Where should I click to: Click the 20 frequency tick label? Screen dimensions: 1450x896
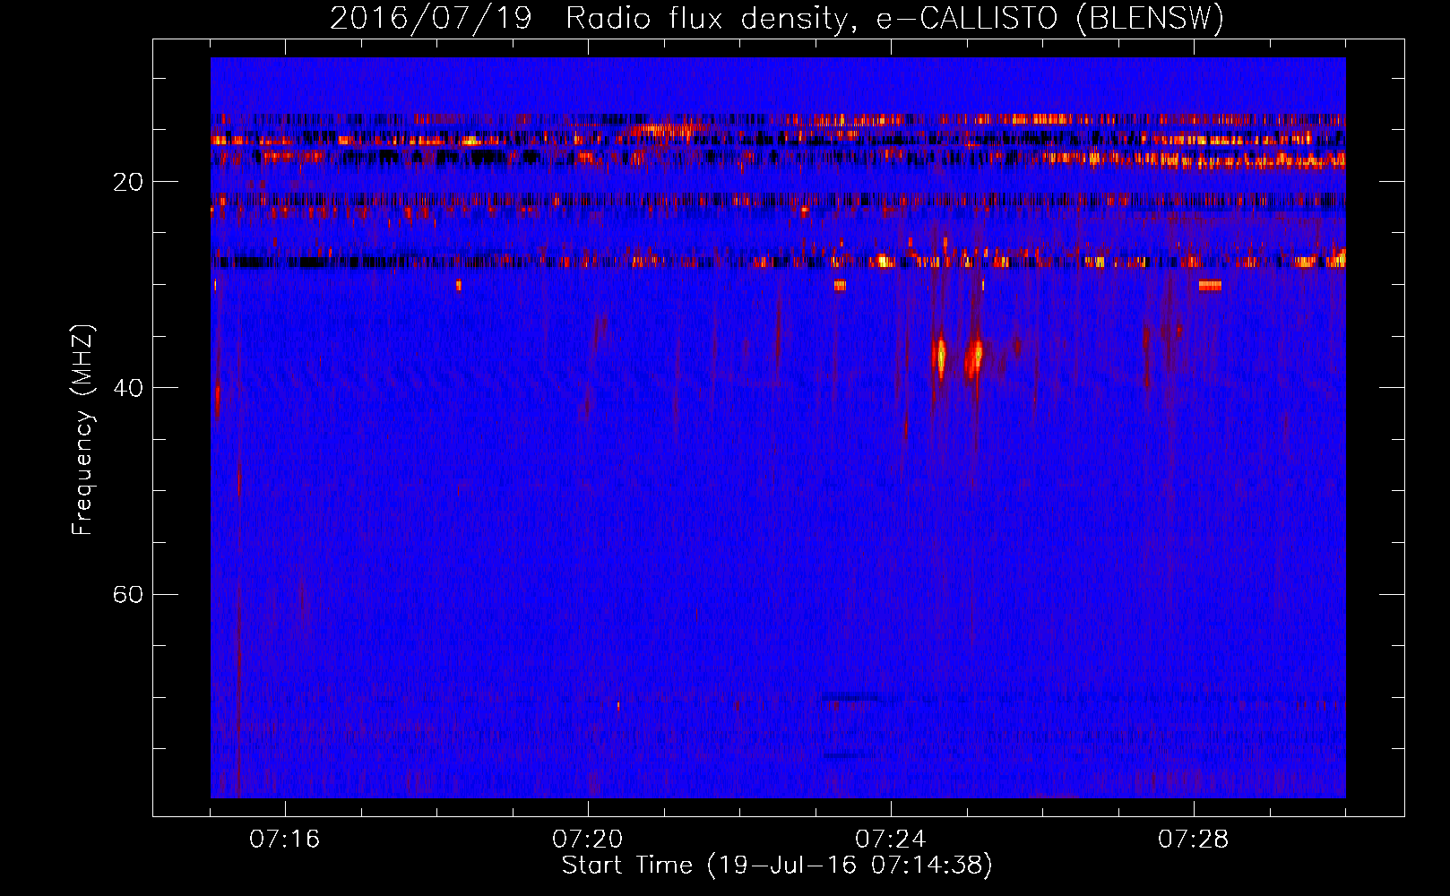click(x=127, y=183)
